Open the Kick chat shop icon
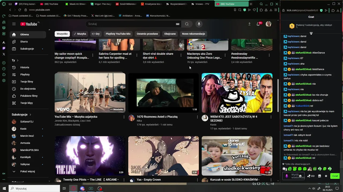This screenshot has height=192, width=343. tap(319, 176)
